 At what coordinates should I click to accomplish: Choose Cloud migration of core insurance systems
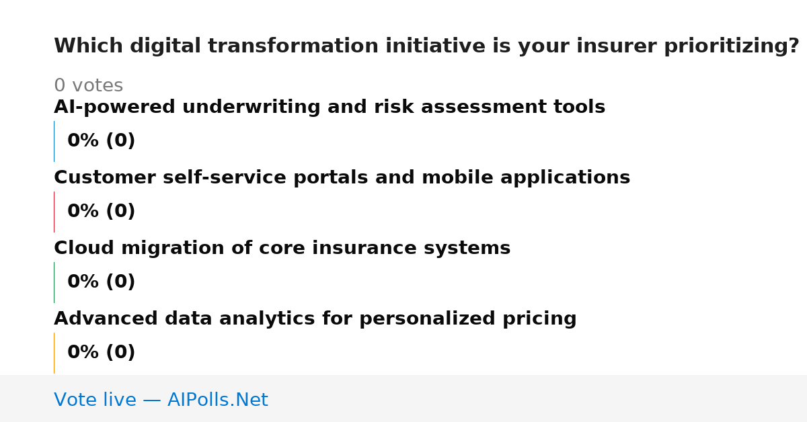[x=282, y=249]
